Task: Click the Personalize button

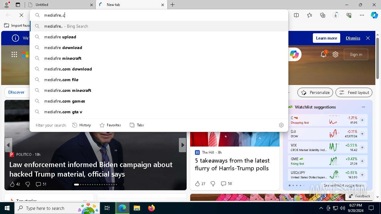Action: (x=315, y=92)
